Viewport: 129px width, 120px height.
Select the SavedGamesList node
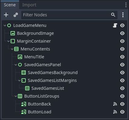(48, 88)
